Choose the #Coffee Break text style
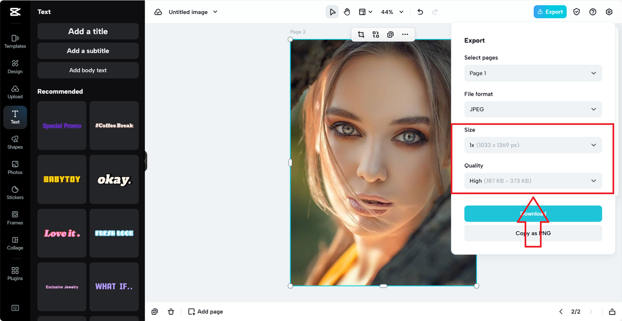The width and height of the screenshot is (622, 321). click(x=114, y=126)
